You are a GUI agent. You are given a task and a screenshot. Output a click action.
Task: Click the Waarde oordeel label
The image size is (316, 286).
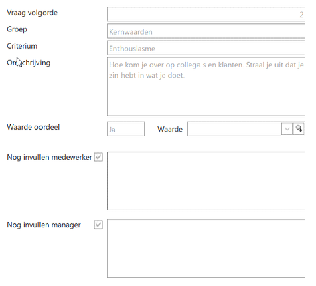tap(33, 127)
